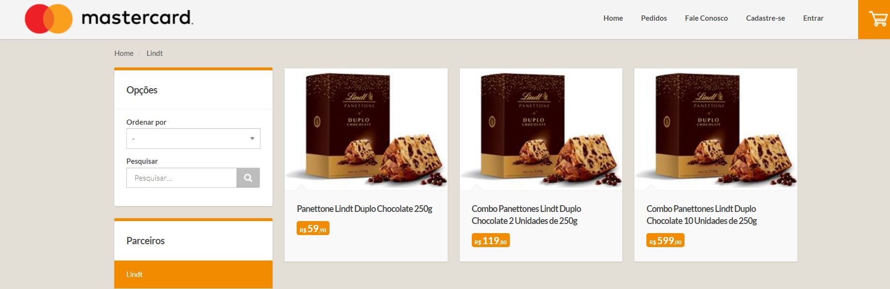Screen dimensions: 890x289
Task: Open the Fale Conosco page
Action: [706, 18]
